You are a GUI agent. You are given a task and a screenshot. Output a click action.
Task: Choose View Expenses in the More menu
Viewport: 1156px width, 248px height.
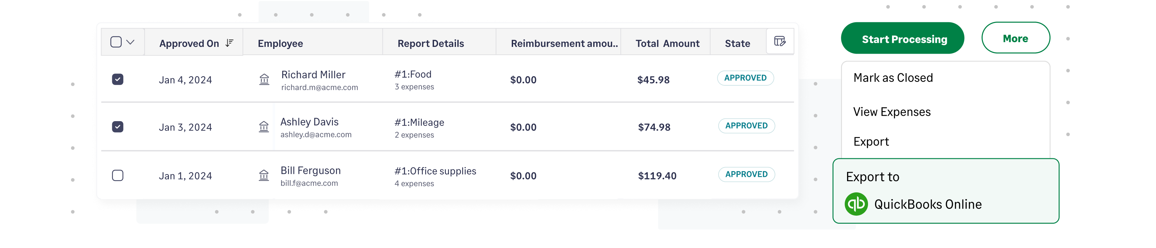coord(892,111)
